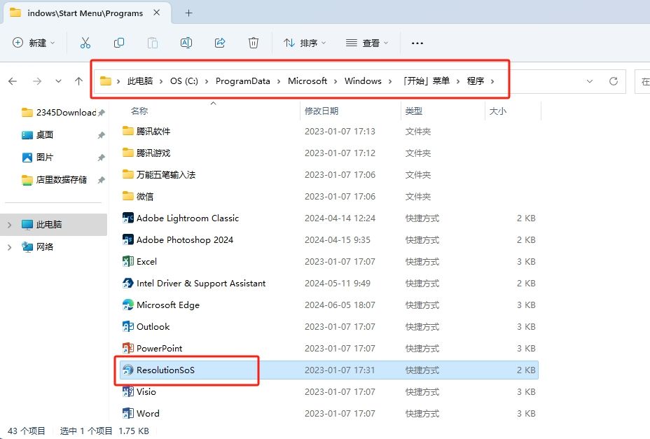Viewport: 650px width, 439px height.
Task: Select the Microsoft Edge shortcut icon
Action: (x=127, y=305)
